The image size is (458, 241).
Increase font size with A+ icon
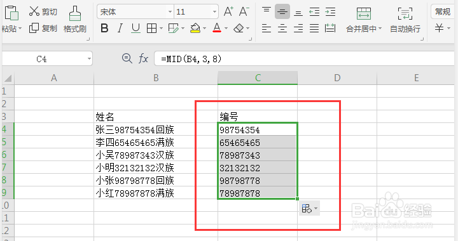(x=228, y=11)
